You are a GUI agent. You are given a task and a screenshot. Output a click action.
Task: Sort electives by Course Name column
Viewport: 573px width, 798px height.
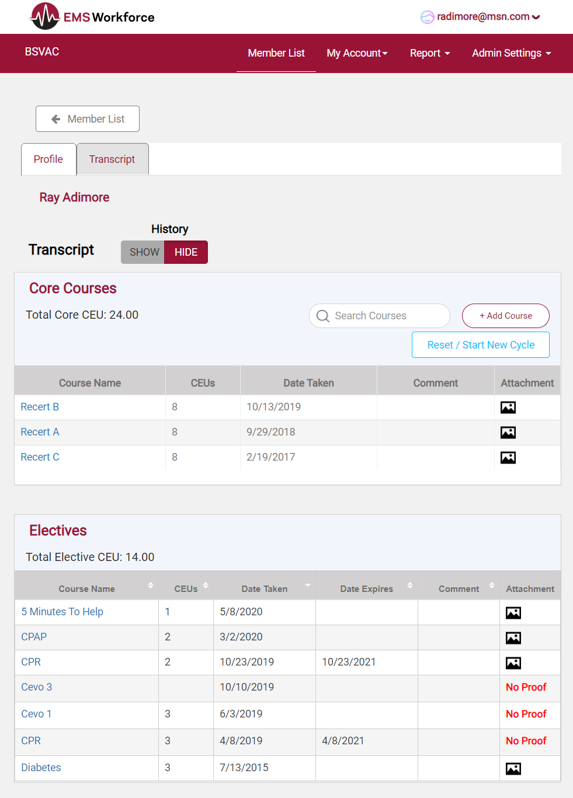pos(87,588)
